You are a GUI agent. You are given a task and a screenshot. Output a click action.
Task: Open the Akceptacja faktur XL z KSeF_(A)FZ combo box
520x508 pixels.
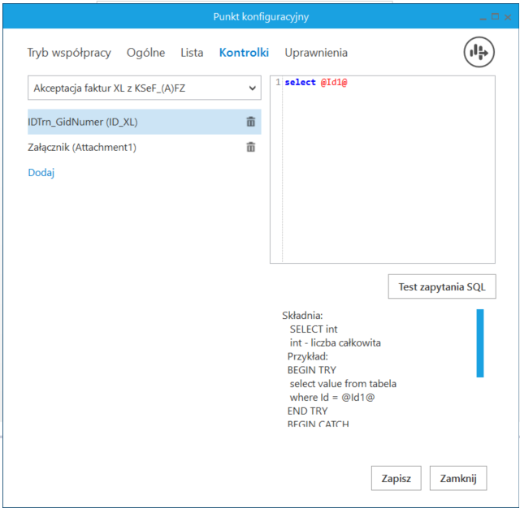click(145, 88)
